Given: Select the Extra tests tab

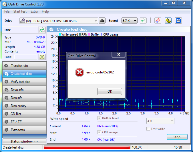Looking at the screenshot, I should pos(25,130).
